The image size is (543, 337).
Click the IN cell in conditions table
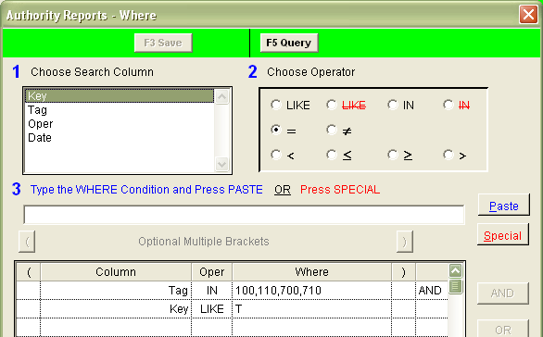pyautogui.click(x=211, y=291)
